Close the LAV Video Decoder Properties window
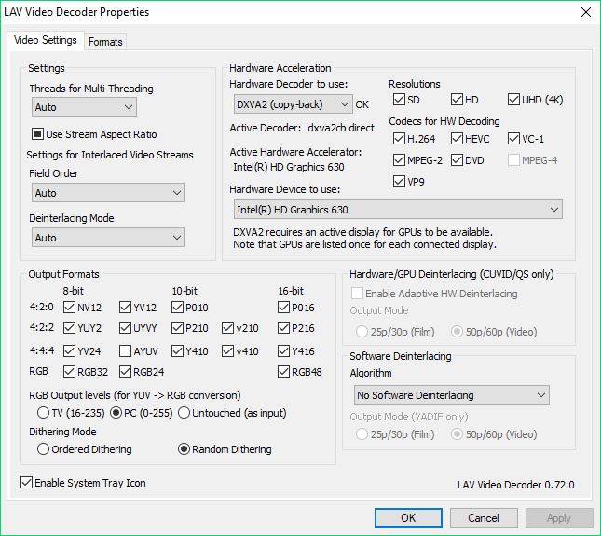This screenshot has height=536, width=601. 586,12
